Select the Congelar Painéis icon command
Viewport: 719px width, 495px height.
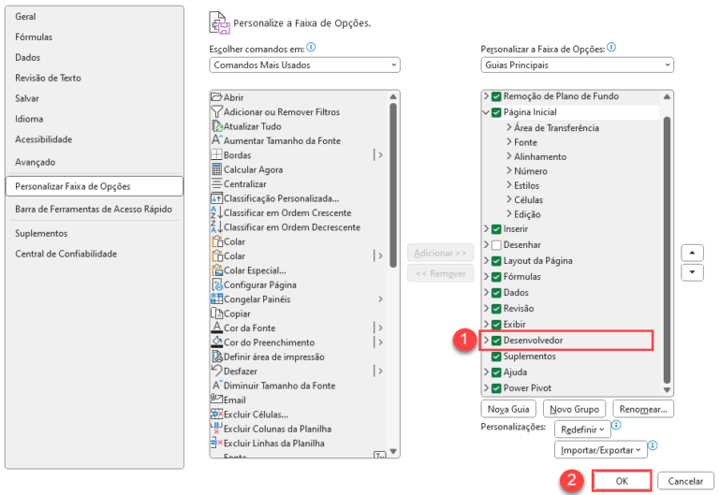[216, 298]
